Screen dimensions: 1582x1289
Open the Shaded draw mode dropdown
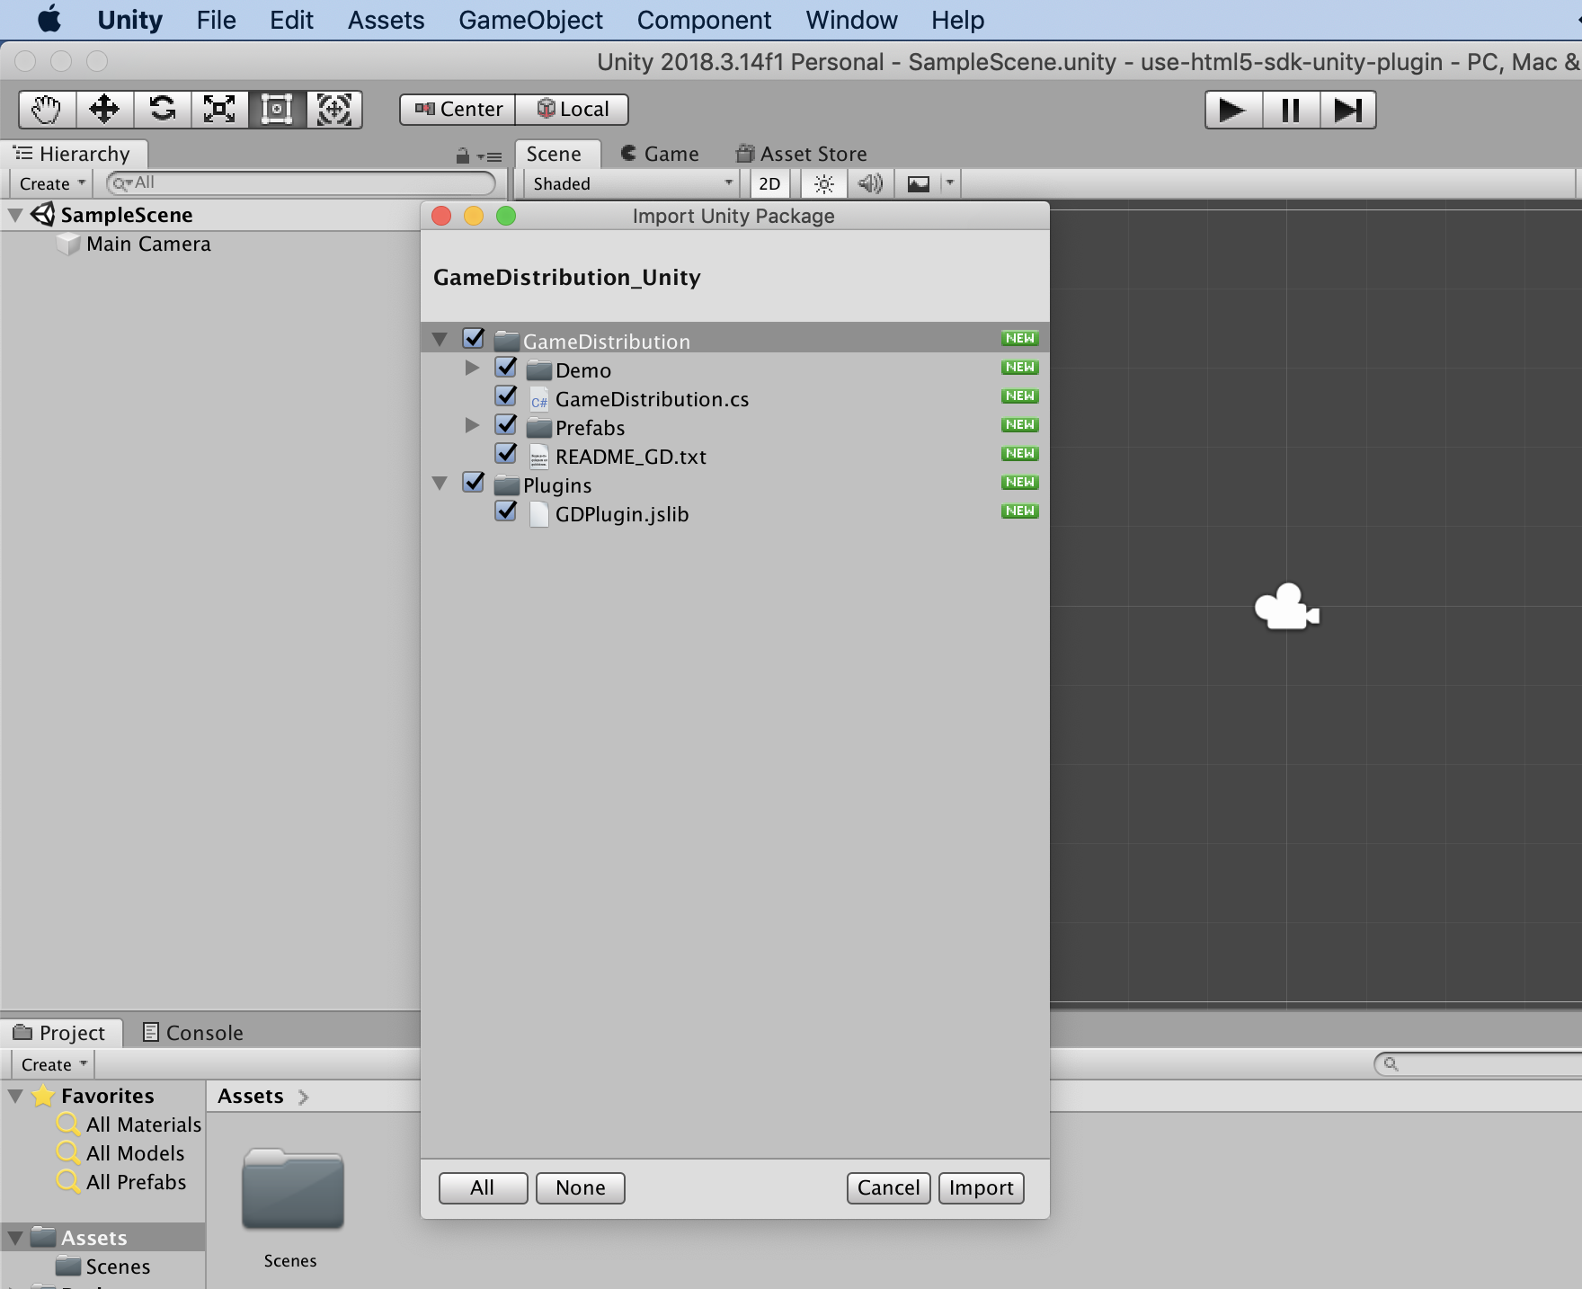(x=631, y=184)
